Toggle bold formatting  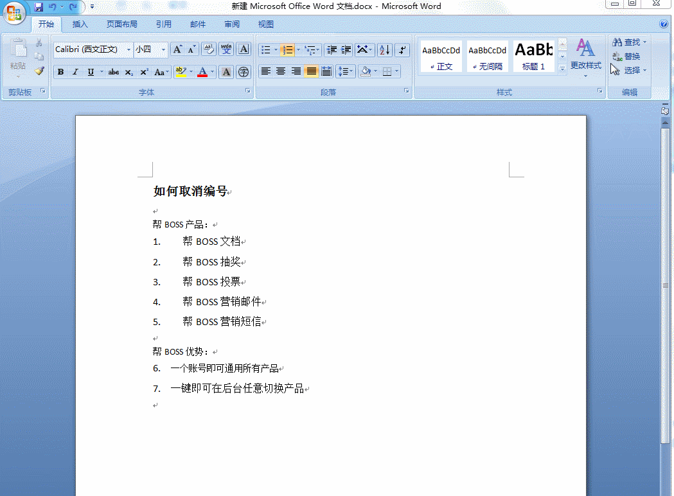pos(60,71)
